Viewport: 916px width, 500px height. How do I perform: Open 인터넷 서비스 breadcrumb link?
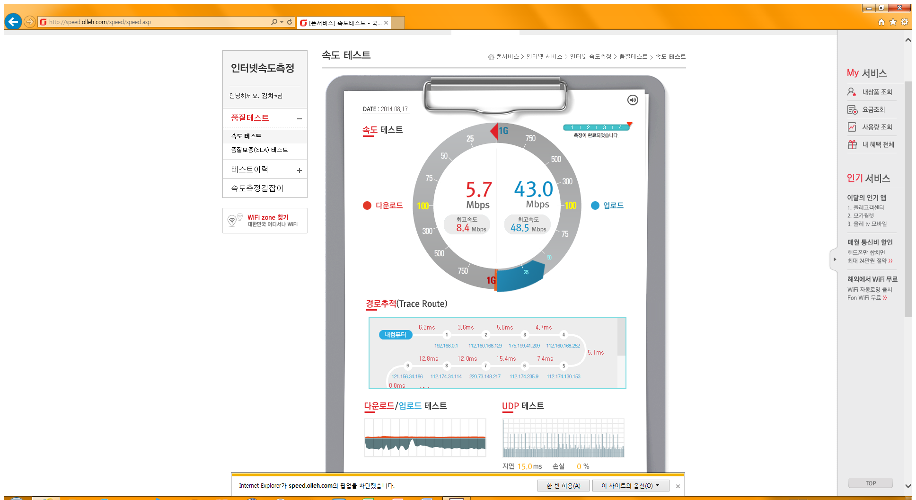545,57
